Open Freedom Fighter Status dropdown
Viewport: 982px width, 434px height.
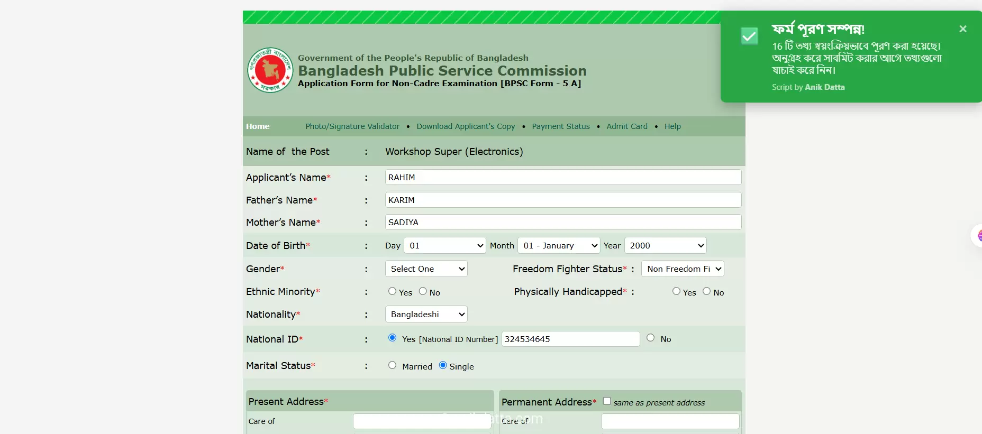[x=683, y=269]
